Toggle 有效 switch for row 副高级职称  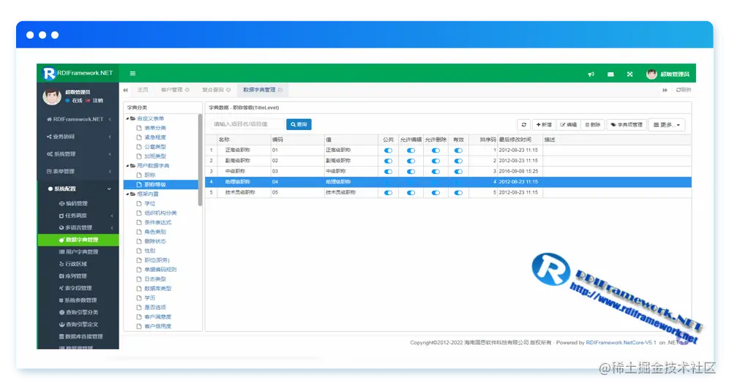coord(458,161)
